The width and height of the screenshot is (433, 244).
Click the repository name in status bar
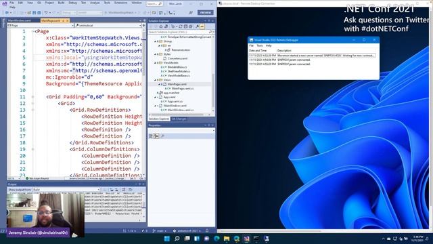tap(187, 230)
